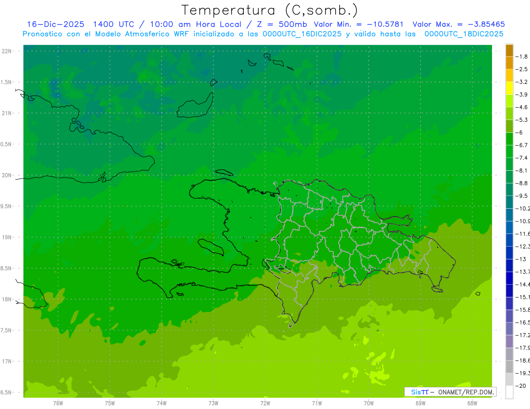The width and height of the screenshot is (530, 409).
Task: Click the '-8.1' colorbar value
Action: (522, 170)
